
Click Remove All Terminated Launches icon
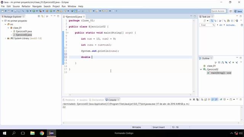coord(197,99)
